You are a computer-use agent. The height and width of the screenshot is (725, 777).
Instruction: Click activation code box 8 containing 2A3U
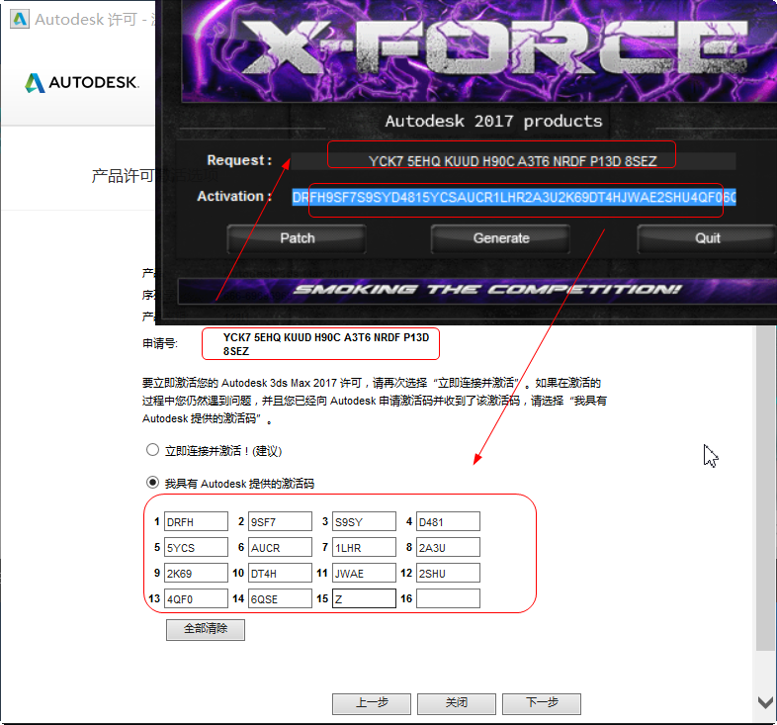point(448,548)
